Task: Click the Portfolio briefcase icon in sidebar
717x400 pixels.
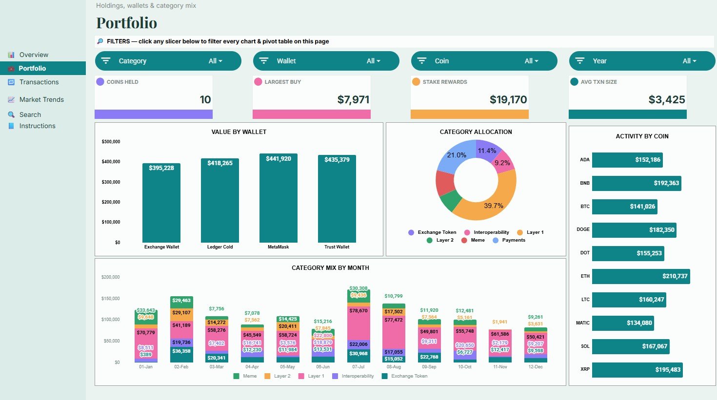Action: [11, 69]
